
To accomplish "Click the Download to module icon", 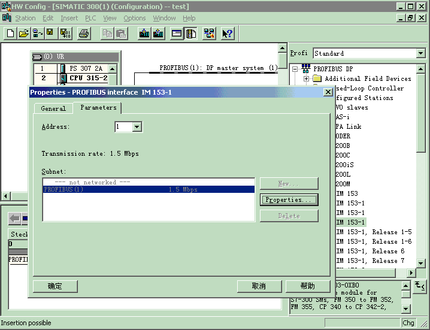I will point(144,34).
